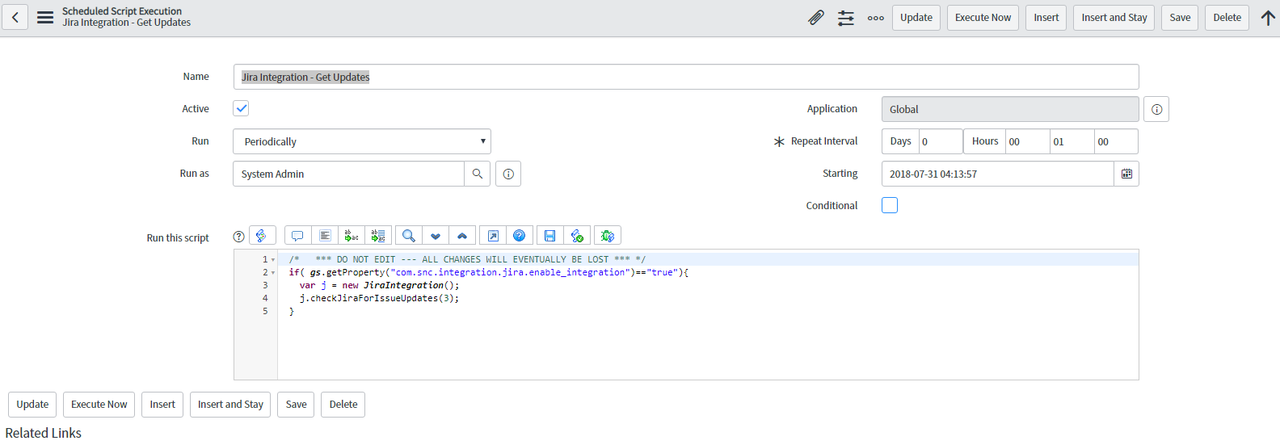Click bottom Save button
Image resolution: width=1280 pixels, height=445 pixels.
[296, 405]
